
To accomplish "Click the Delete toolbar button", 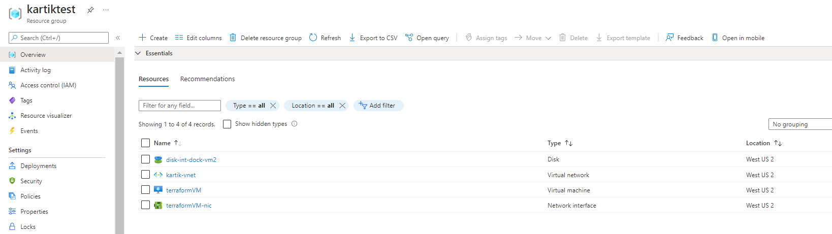I will (573, 38).
